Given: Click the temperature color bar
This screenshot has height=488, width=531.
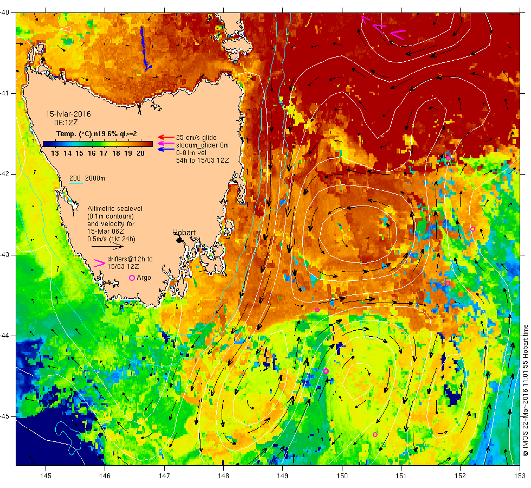Looking at the screenshot, I should point(98,144).
